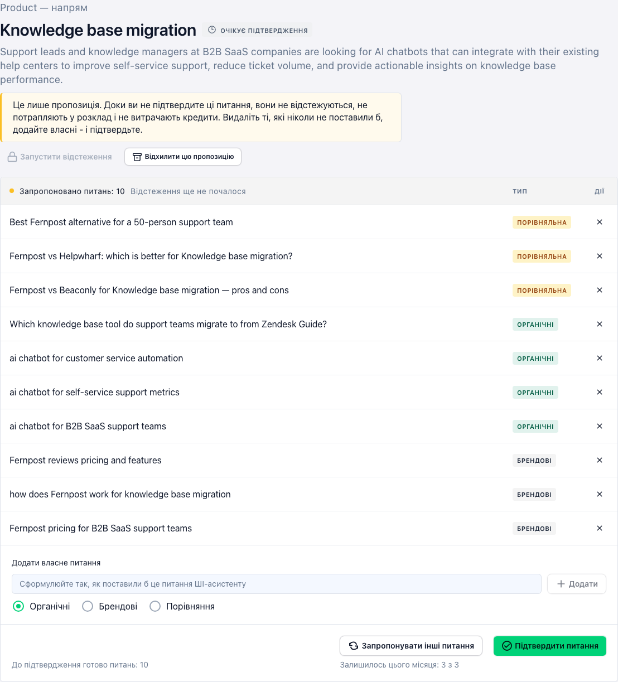
Task: Click Відхилити цю пропозицію button
Action: click(x=183, y=157)
